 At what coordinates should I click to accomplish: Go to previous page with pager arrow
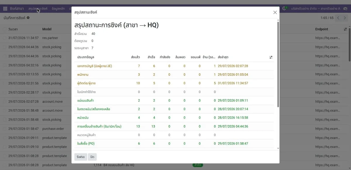point(338,18)
